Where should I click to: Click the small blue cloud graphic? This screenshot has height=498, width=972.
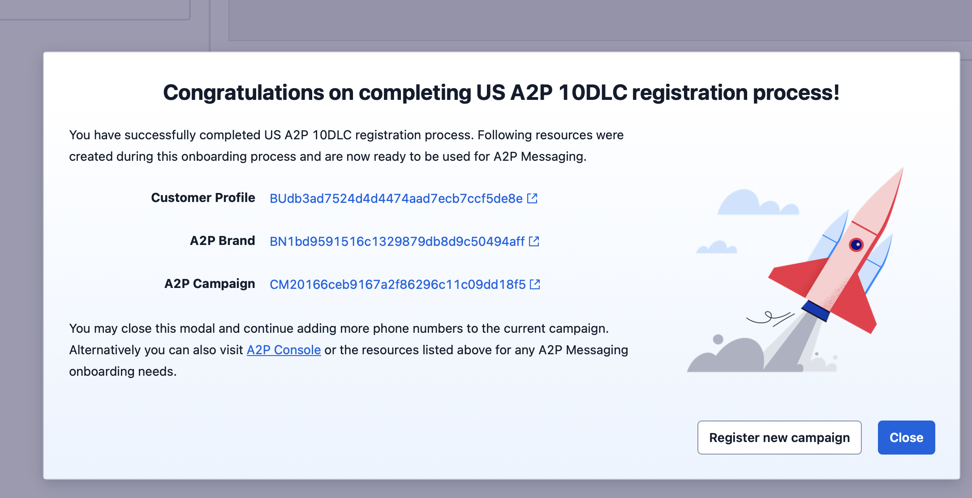[718, 248]
